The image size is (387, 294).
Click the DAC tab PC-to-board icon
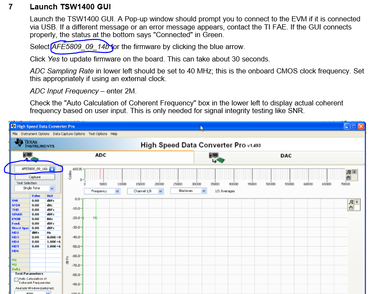click(217, 158)
